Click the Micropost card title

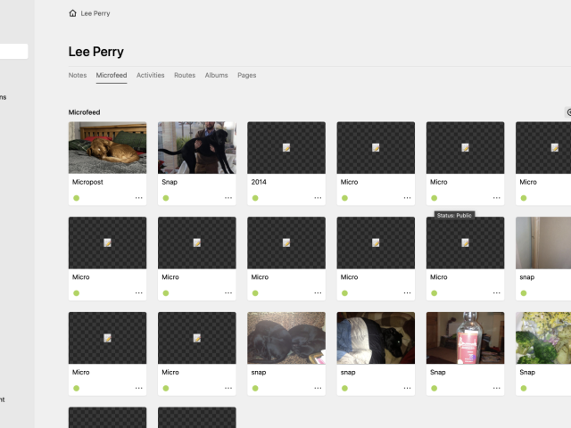click(x=87, y=182)
